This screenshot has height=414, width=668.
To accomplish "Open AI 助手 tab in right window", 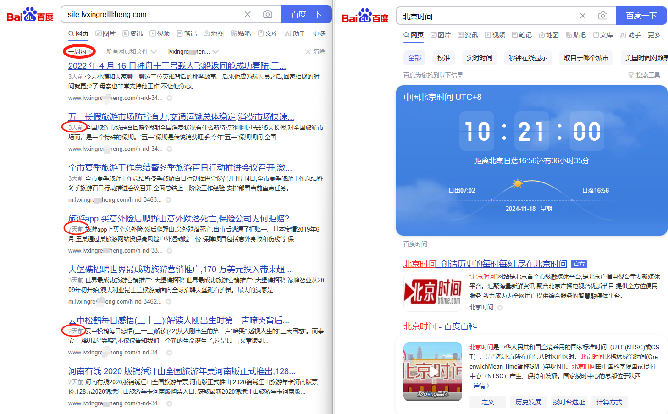I will click(x=630, y=35).
